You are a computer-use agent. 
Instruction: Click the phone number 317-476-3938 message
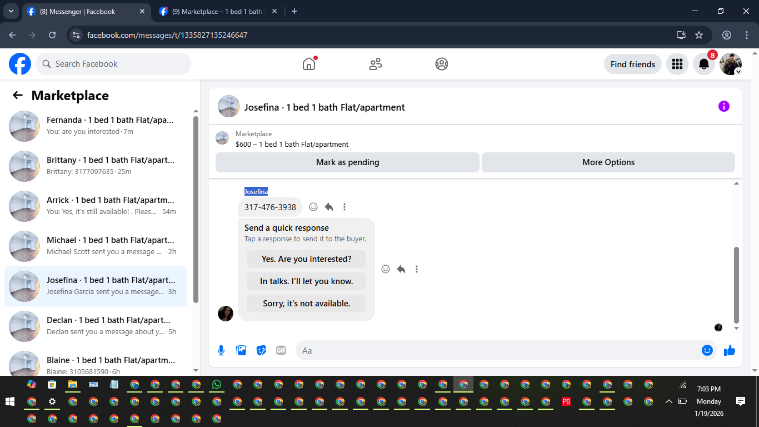click(270, 207)
